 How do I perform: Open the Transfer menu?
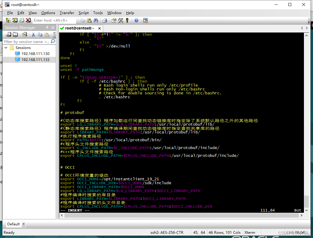click(x=67, y=13)
